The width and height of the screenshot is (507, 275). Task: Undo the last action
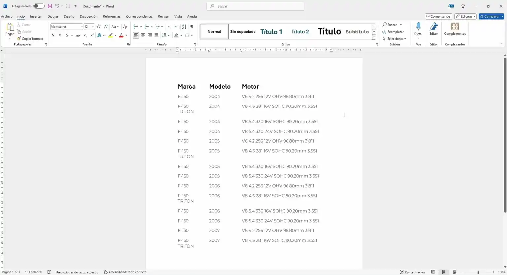click(57, 6)
